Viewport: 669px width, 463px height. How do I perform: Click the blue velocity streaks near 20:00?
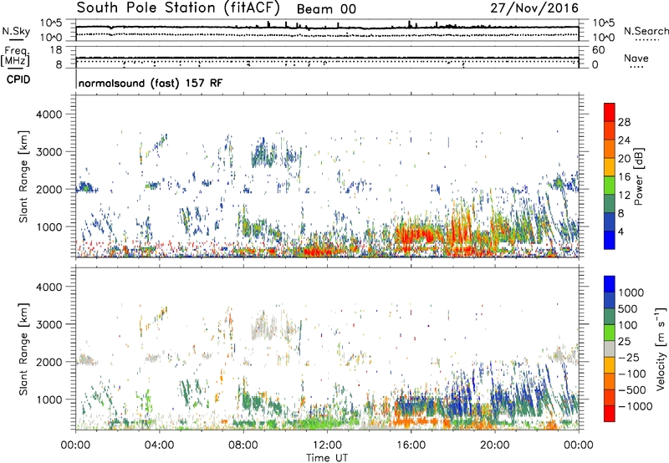coord(503,394)
